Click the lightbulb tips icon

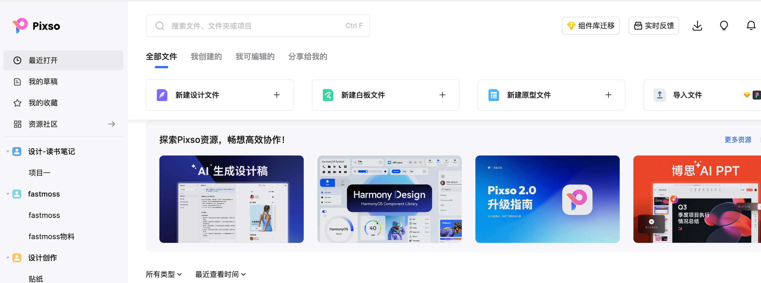click(724, 26)
